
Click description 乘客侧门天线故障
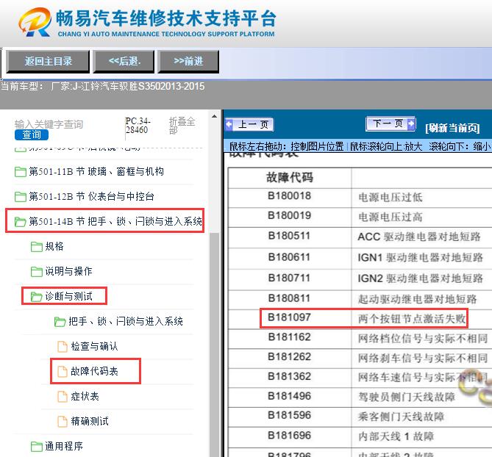(401, 417)
